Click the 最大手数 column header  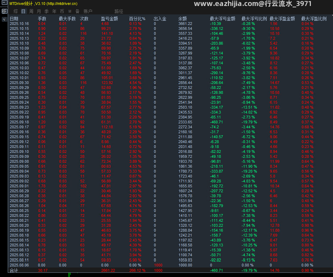pos(67,19)
